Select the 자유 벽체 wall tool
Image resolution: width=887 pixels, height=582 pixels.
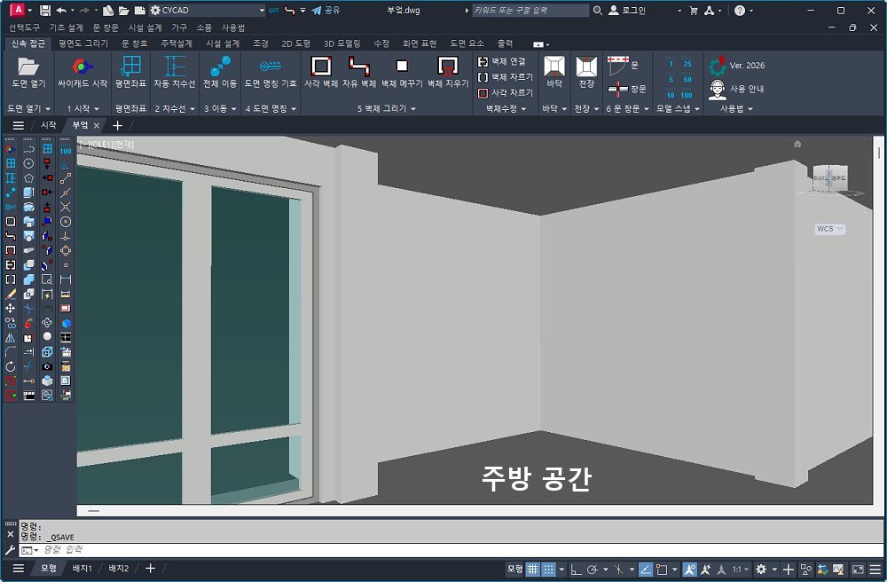click(358, 67)
